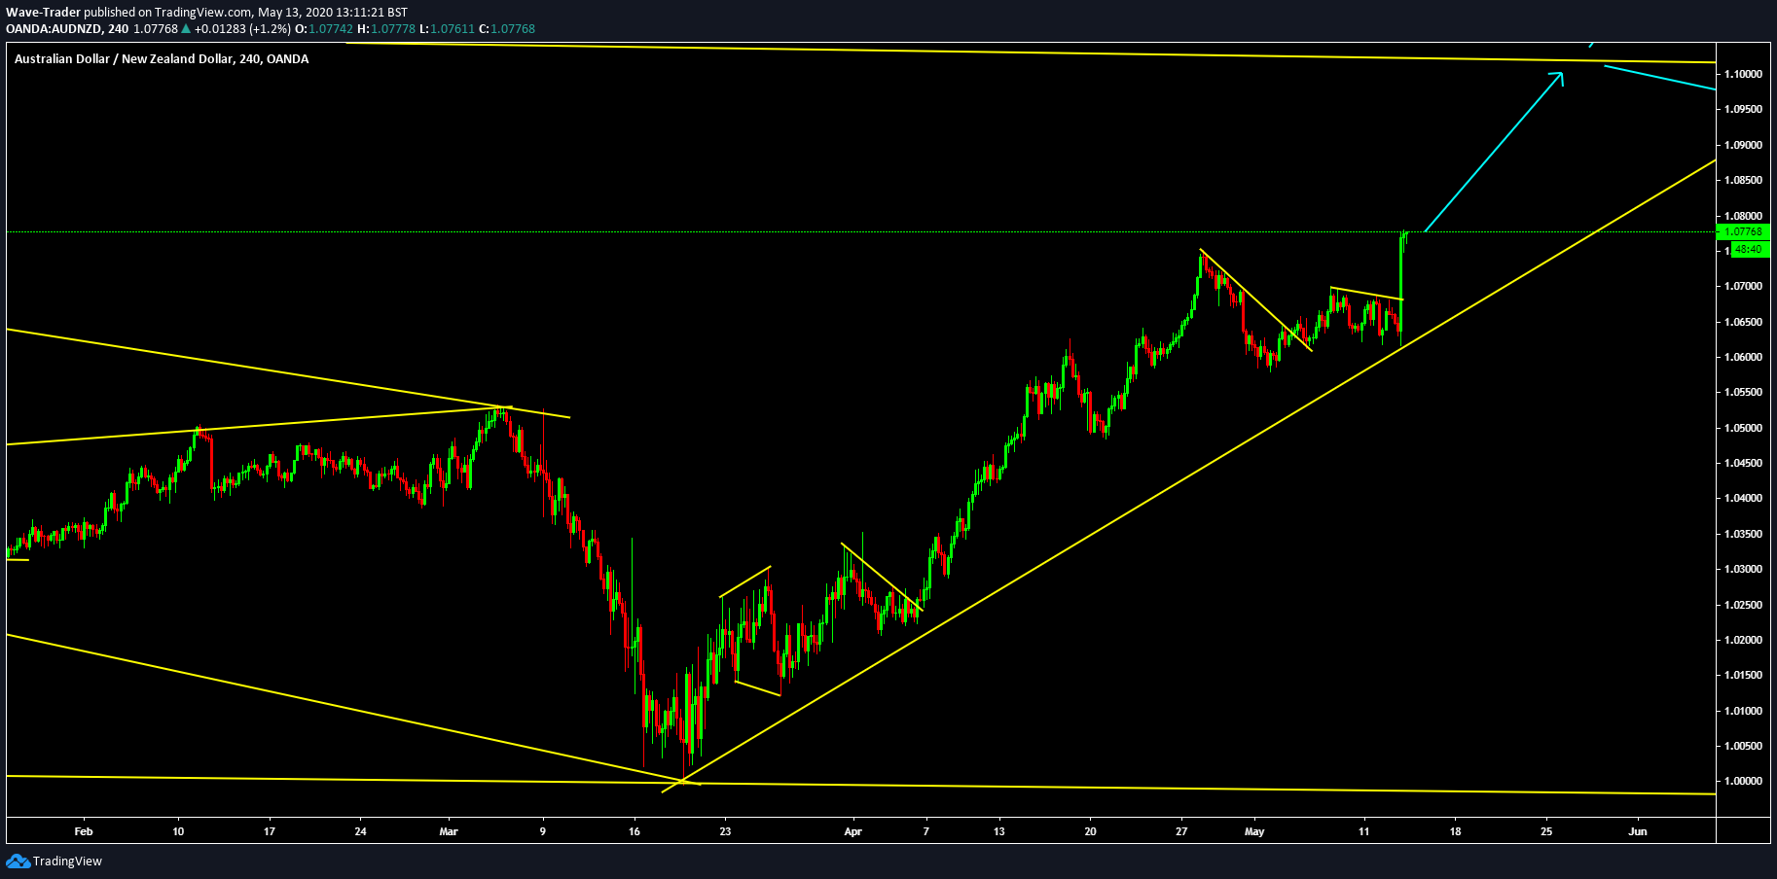Click the 1.09500 price axis label
The width and height of the screenshot is (1777, 879).
tap(1743, 109)
